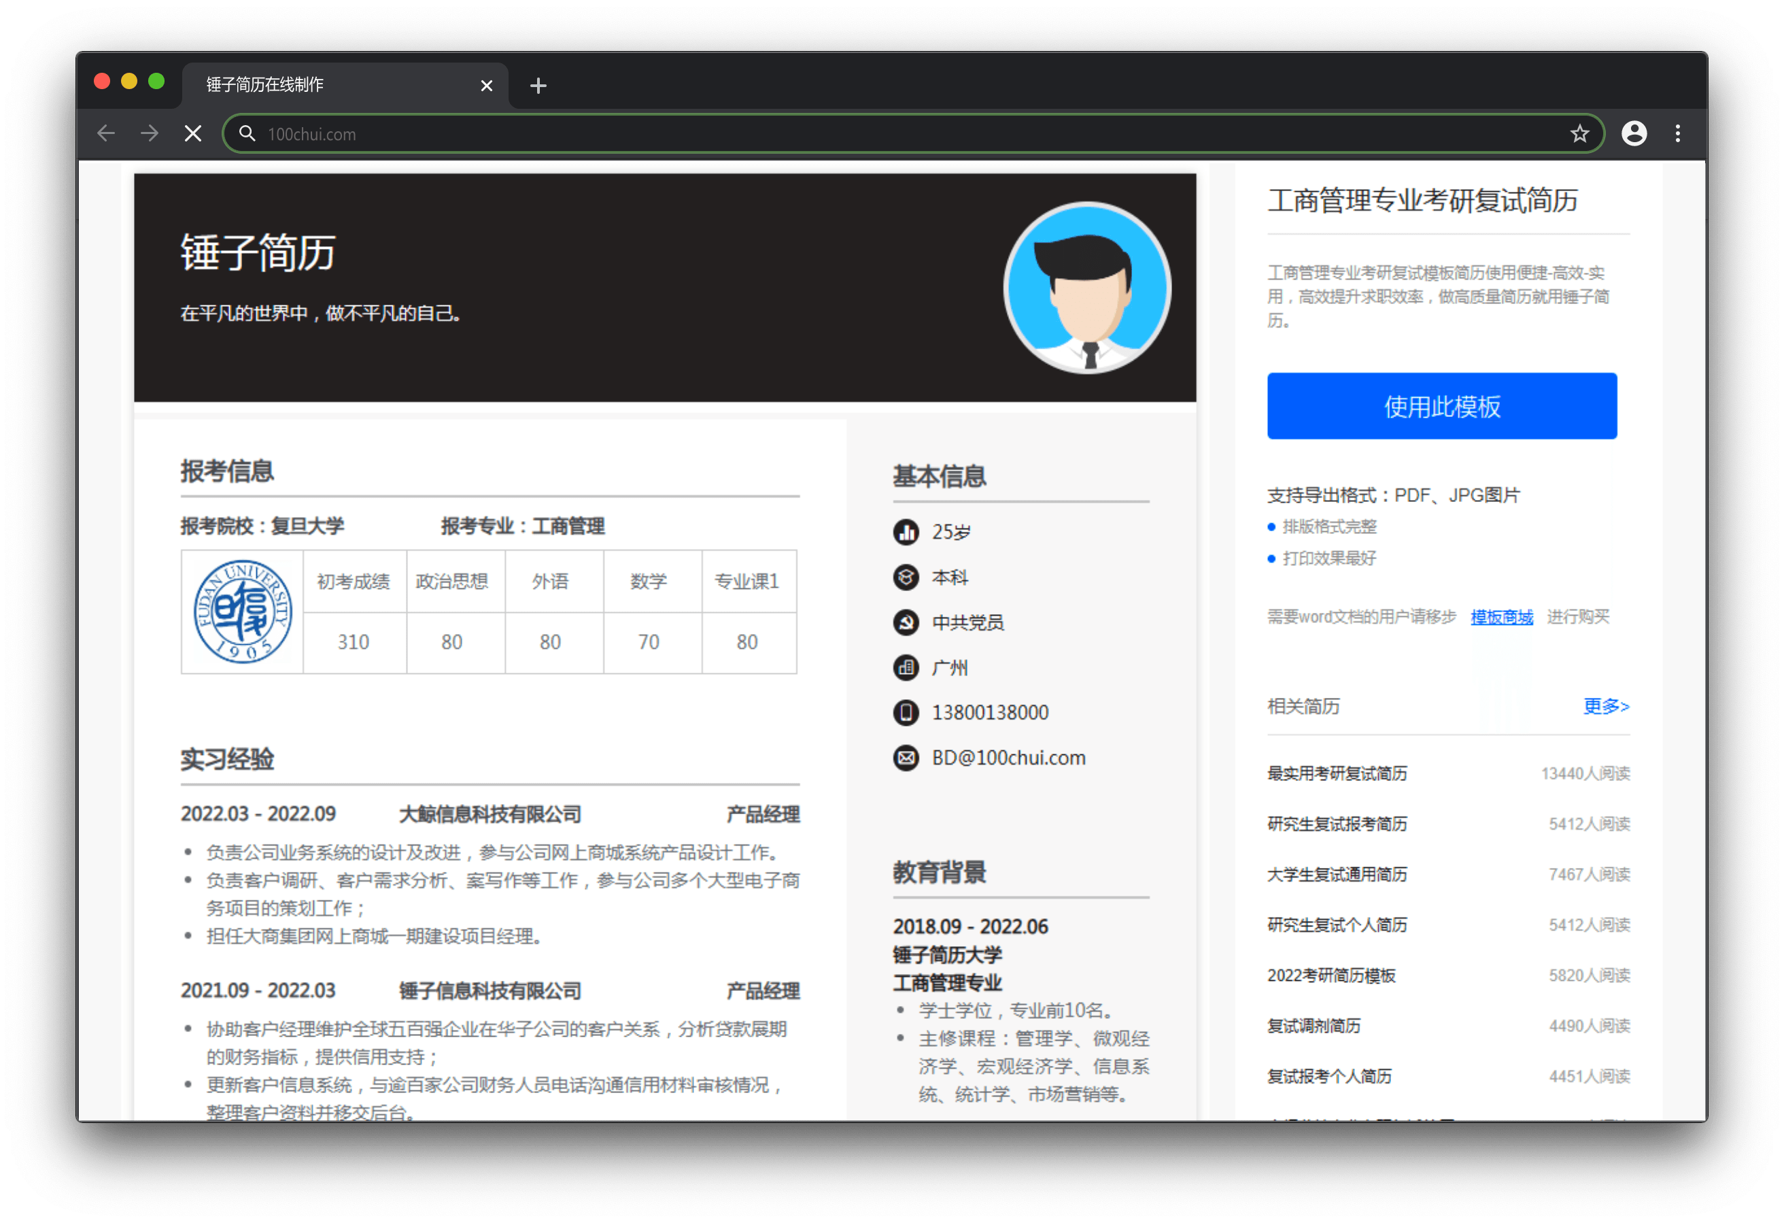
Task: Click 更多> in related resumes
Action: [1606, 706]
